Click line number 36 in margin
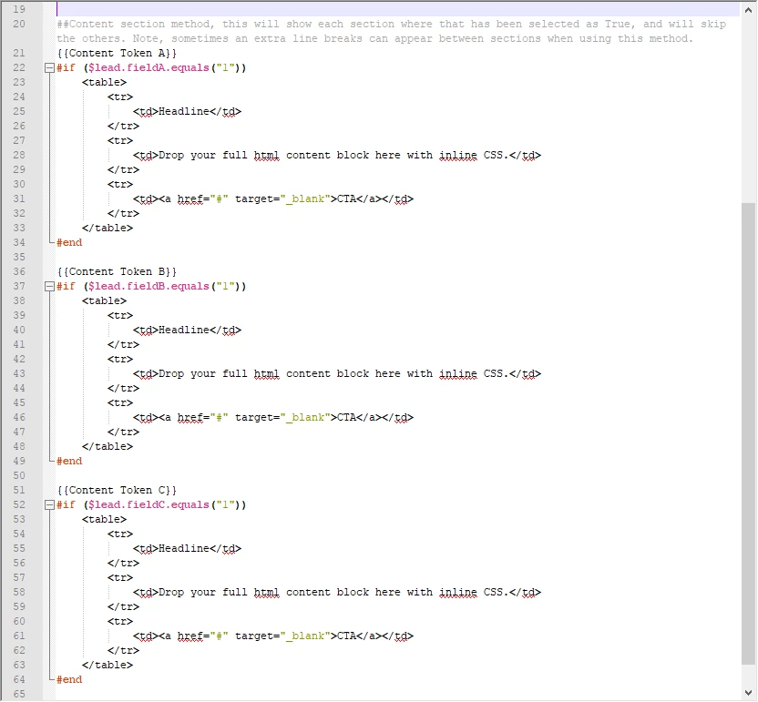This screenshot has height=702, width=758. [x=19, y=271]
